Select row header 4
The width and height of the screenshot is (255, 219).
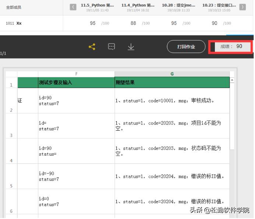click(11, 151)
